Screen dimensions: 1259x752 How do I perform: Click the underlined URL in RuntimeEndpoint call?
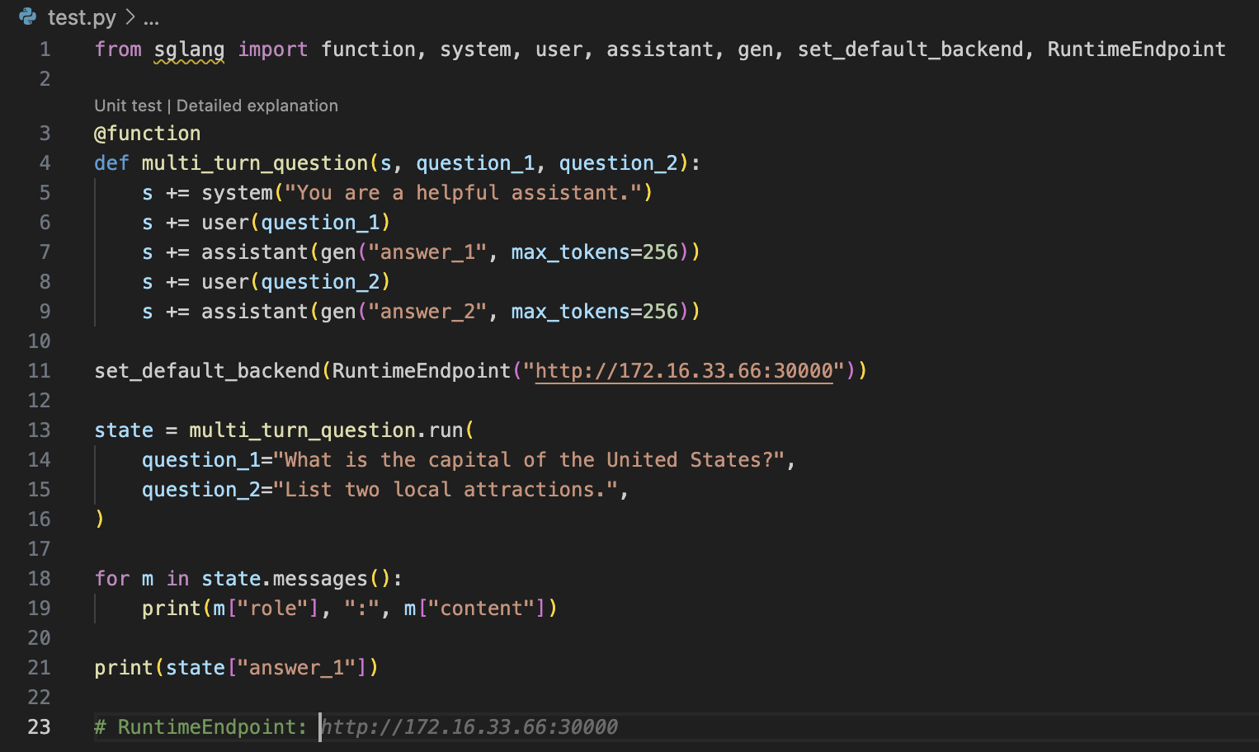[x=684, y=371]
